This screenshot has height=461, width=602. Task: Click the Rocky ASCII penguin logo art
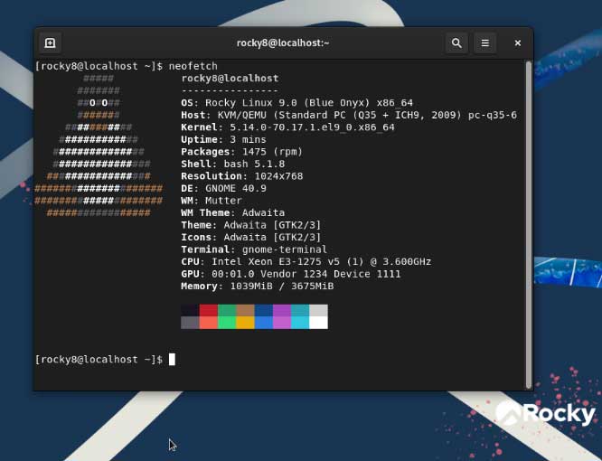[99, 146]
